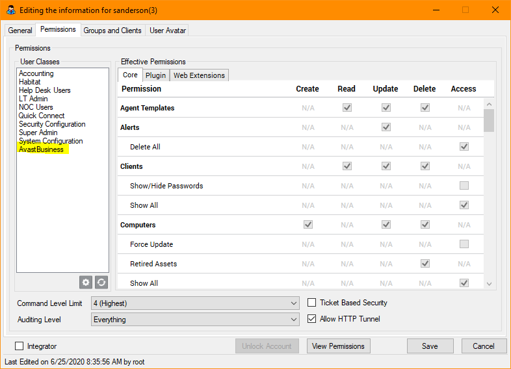511x369 pixels.
Task: Open the User Avatar tab
Action: (x=168, y=31)
